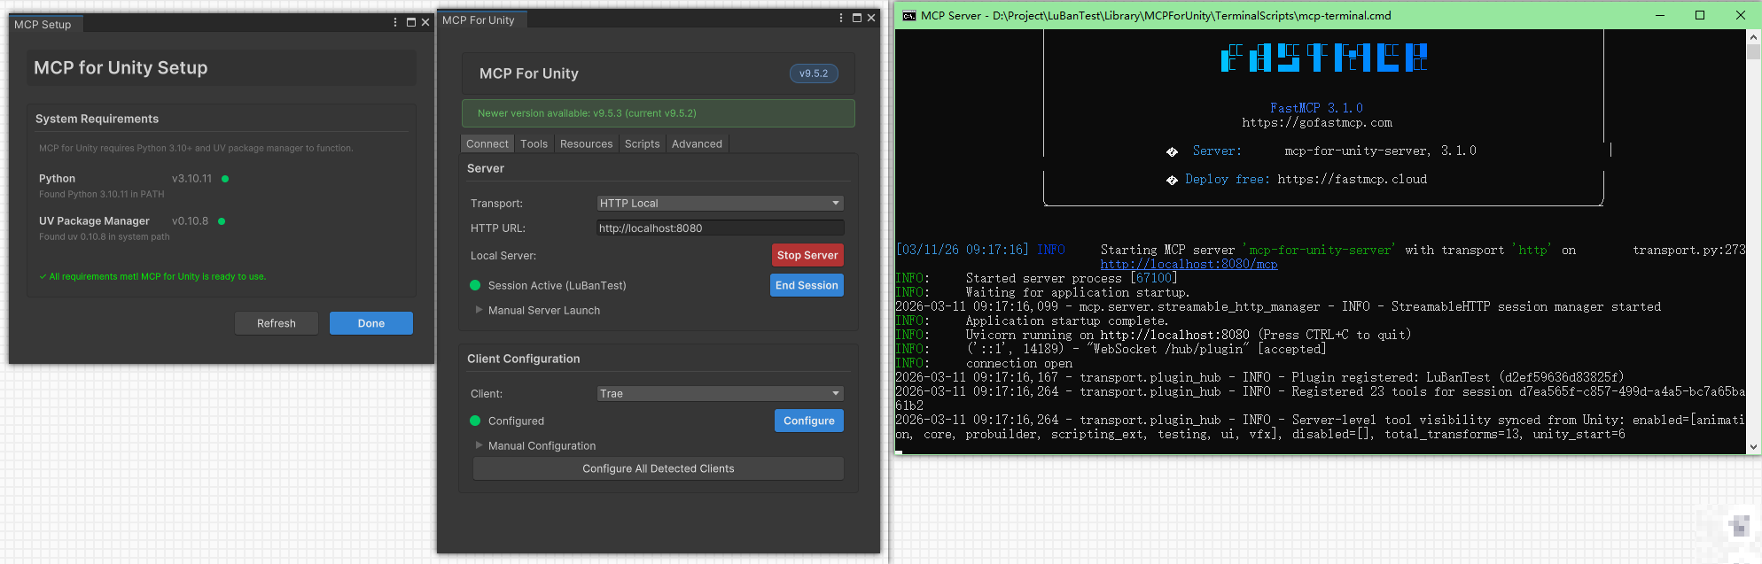Open the Client dropdown showing Trae
The width and height of the screenshot is (1762, 564).
tap(720, 393)
